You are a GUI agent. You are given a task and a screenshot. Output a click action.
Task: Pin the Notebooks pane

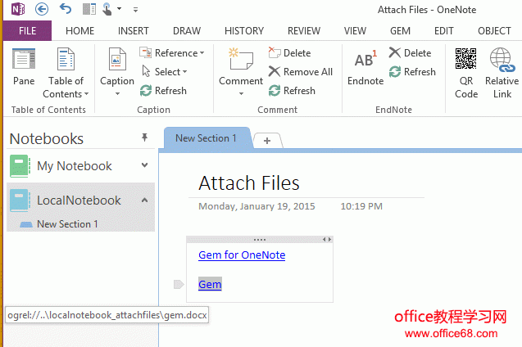[x=145, y=137]
